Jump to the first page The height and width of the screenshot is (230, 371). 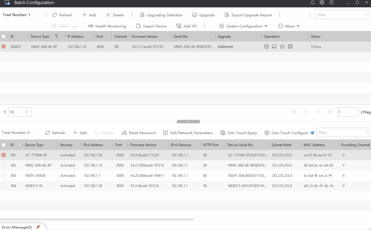coord(294,112)
